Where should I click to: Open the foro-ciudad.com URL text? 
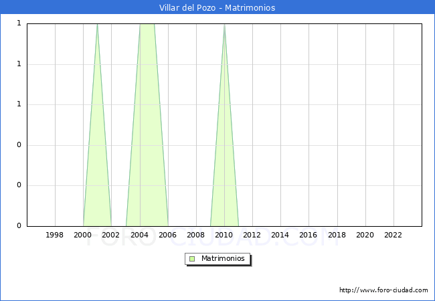pyautogui.click(x=383, y=290)
